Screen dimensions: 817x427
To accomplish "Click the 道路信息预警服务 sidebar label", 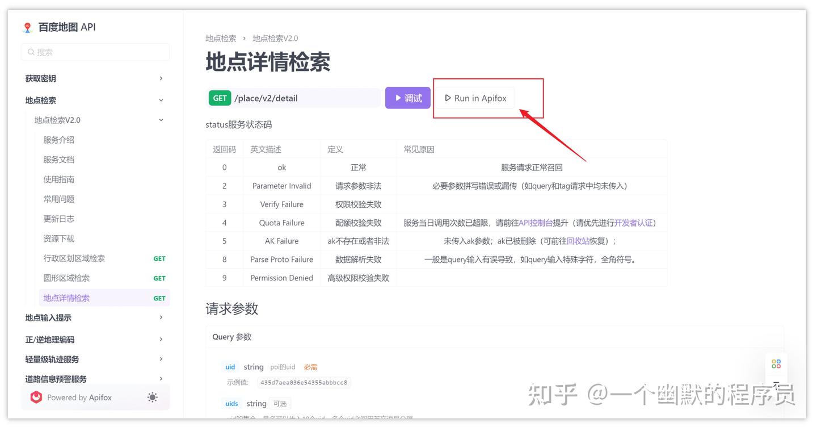I will tap(56, 379).
